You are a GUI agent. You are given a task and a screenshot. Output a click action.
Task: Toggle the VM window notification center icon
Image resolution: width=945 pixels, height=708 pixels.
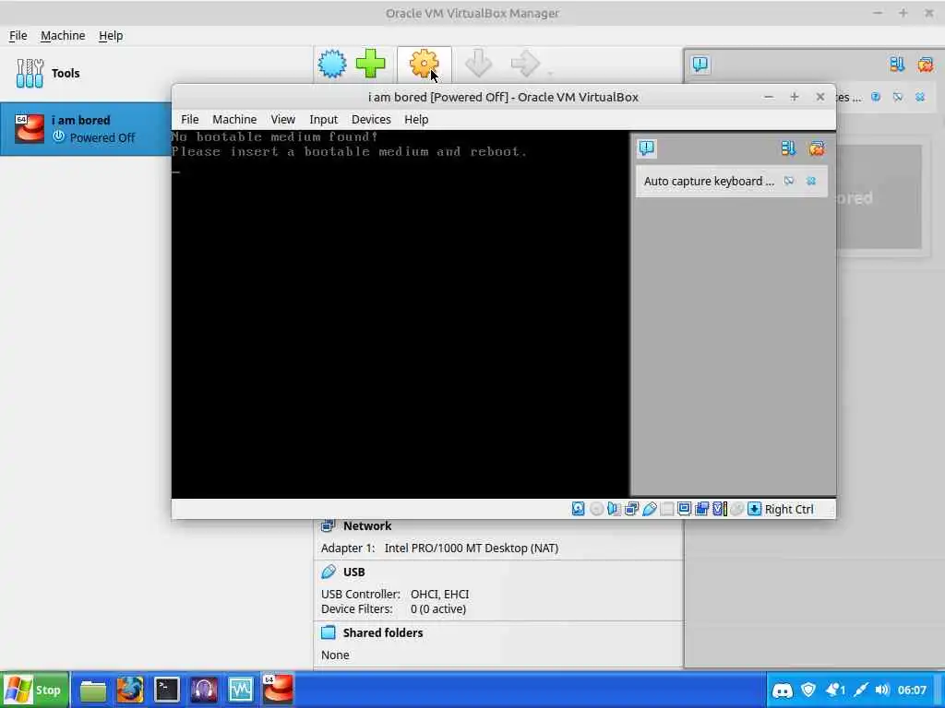[x=647, y=147]
